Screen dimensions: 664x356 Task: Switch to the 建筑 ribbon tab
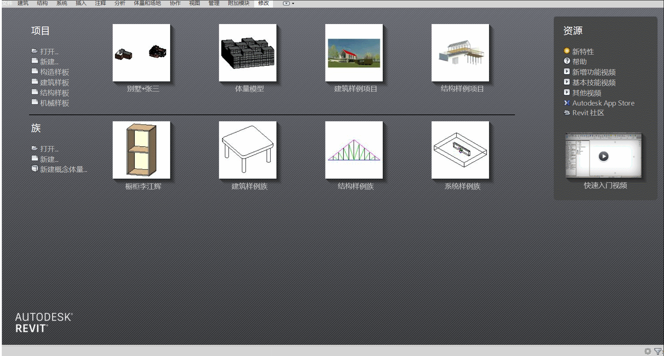(x=23, y=3)
